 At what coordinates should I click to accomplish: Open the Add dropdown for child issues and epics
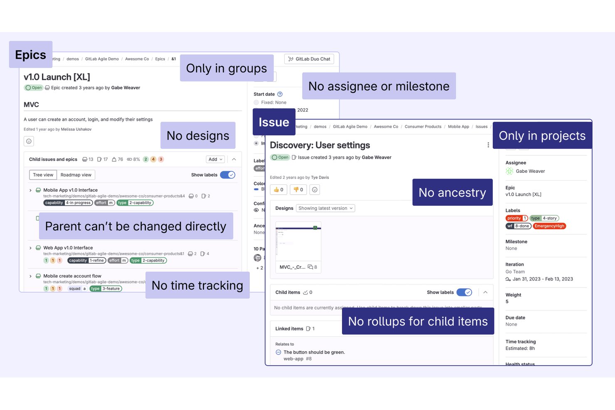pos(216,160)
